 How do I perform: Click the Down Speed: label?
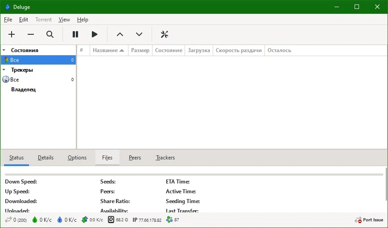coord(21,182)
